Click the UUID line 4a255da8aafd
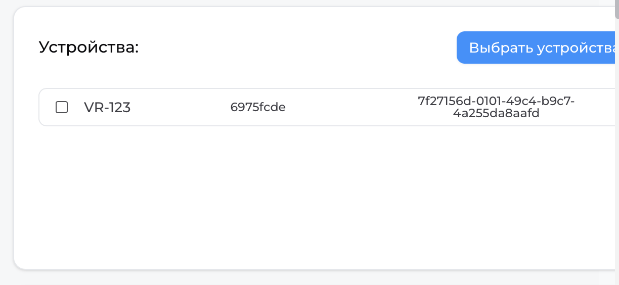The width and height of the screenshot is (619, 285). click(x=496, y=114)
